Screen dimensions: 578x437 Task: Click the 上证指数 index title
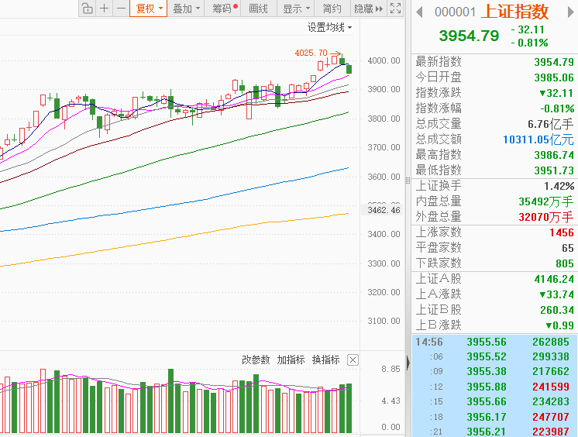(514, 11)
